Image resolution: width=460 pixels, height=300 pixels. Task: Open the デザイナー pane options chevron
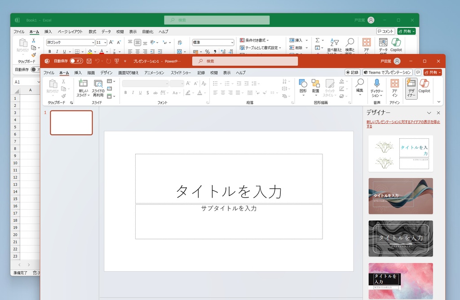tap(429, 113)
